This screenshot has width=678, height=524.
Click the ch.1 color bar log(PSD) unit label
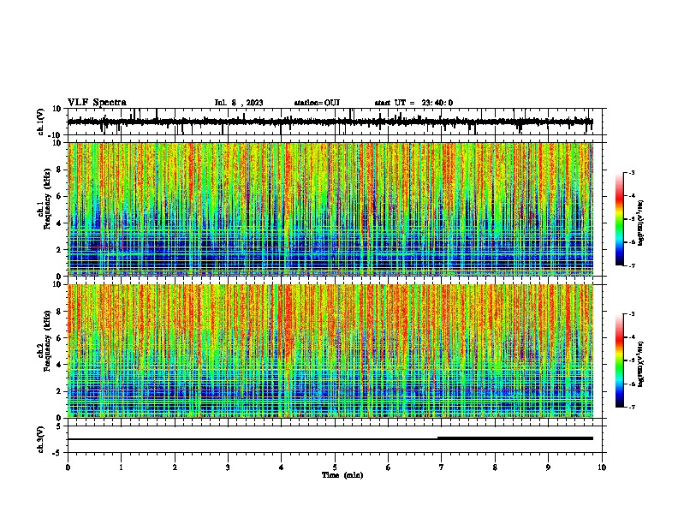pos(641,223)
